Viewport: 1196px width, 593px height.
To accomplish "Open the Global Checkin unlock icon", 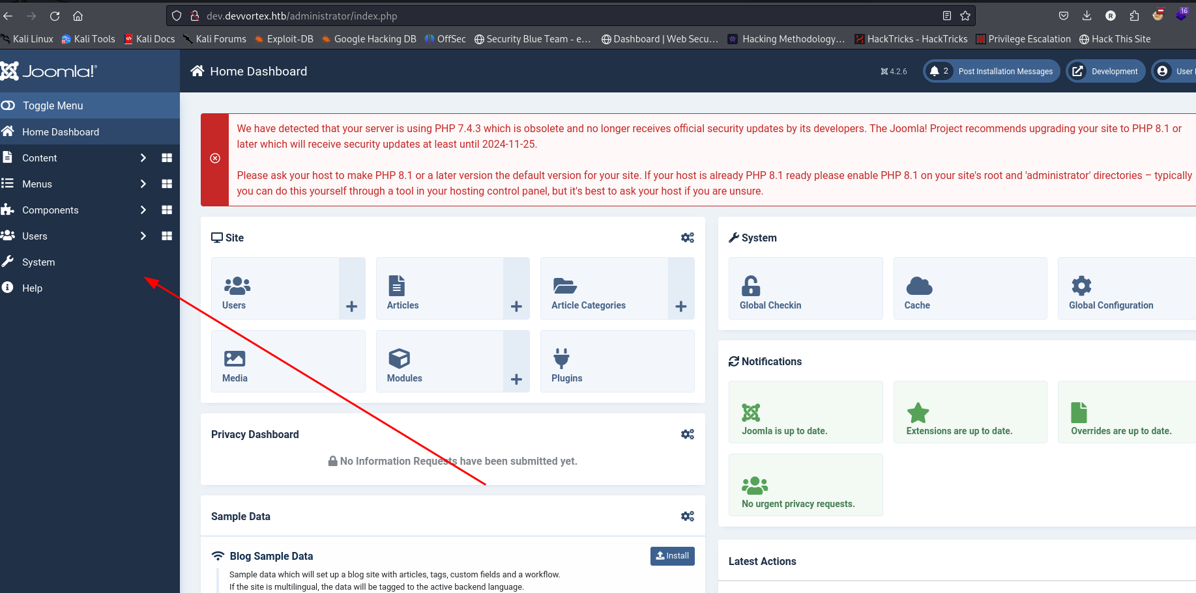I will click(x=751, y=286).
